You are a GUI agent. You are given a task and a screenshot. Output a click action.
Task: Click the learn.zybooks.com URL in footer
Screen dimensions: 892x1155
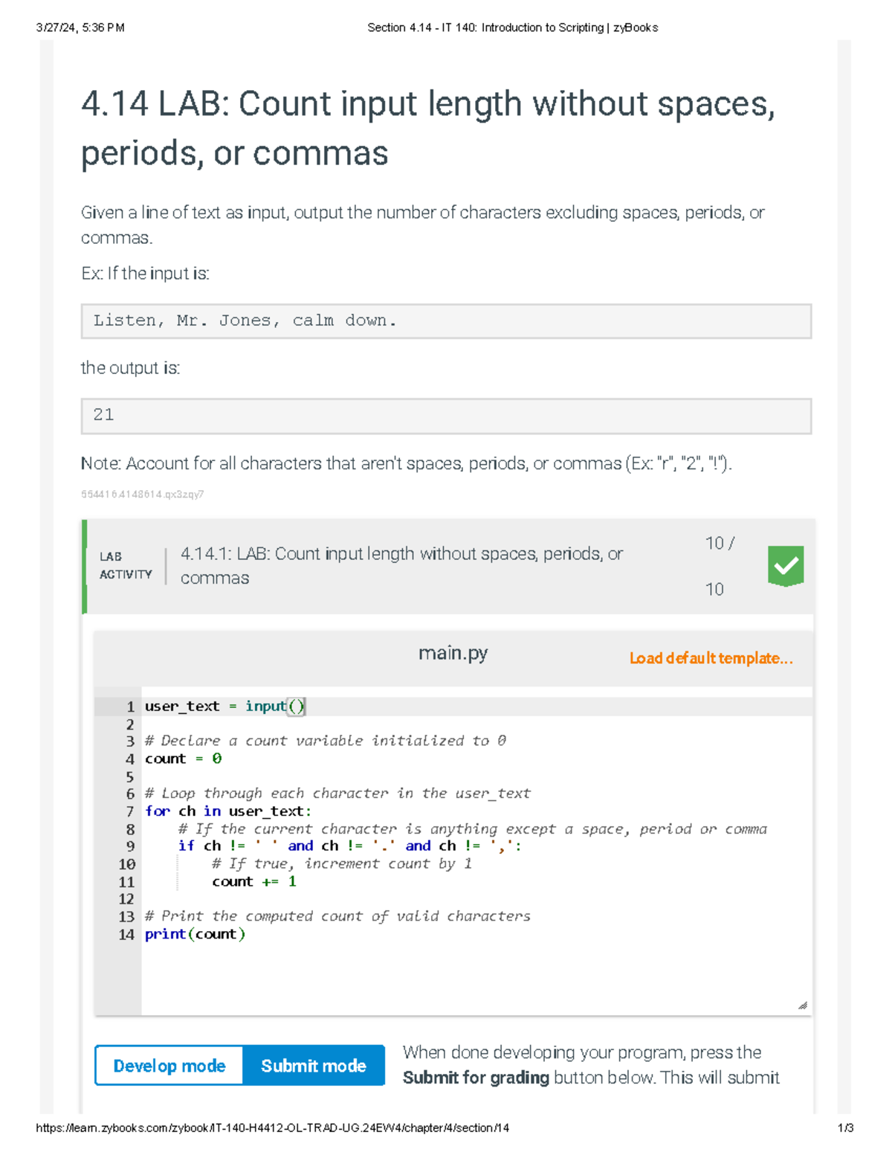(x=272, y=1127)
